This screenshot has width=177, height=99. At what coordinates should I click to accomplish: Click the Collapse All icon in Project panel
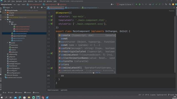pos(38,7)
